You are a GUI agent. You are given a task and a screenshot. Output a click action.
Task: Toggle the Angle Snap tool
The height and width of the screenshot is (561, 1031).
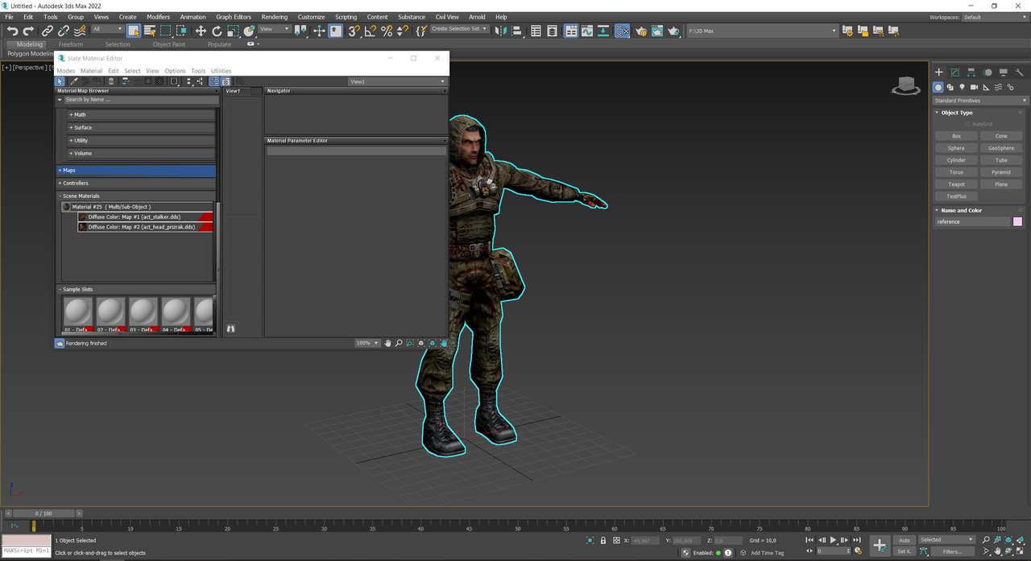point(370,31)
